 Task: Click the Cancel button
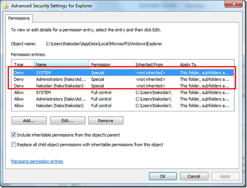tap(194, 176)
